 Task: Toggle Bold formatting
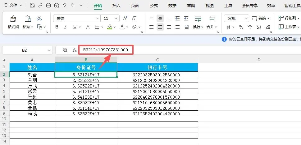(57, 27)
